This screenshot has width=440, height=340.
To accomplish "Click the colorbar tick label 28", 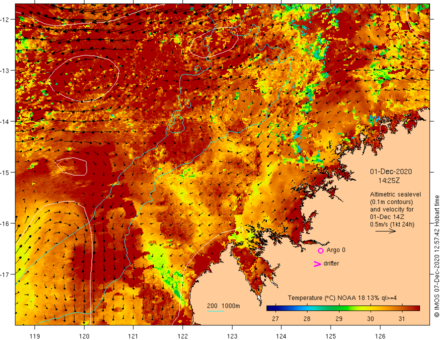I will point(307,318).
